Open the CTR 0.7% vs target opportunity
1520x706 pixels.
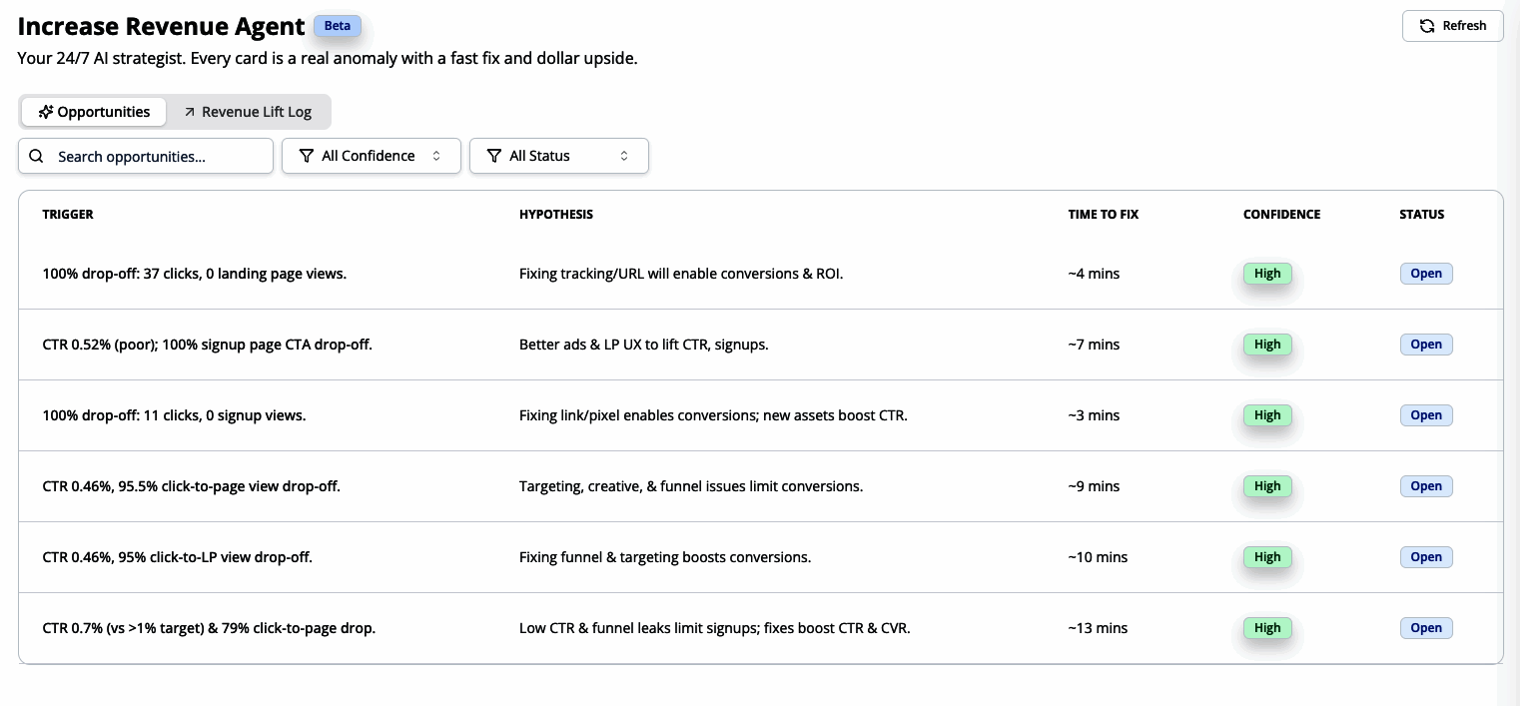coord(209,628)
